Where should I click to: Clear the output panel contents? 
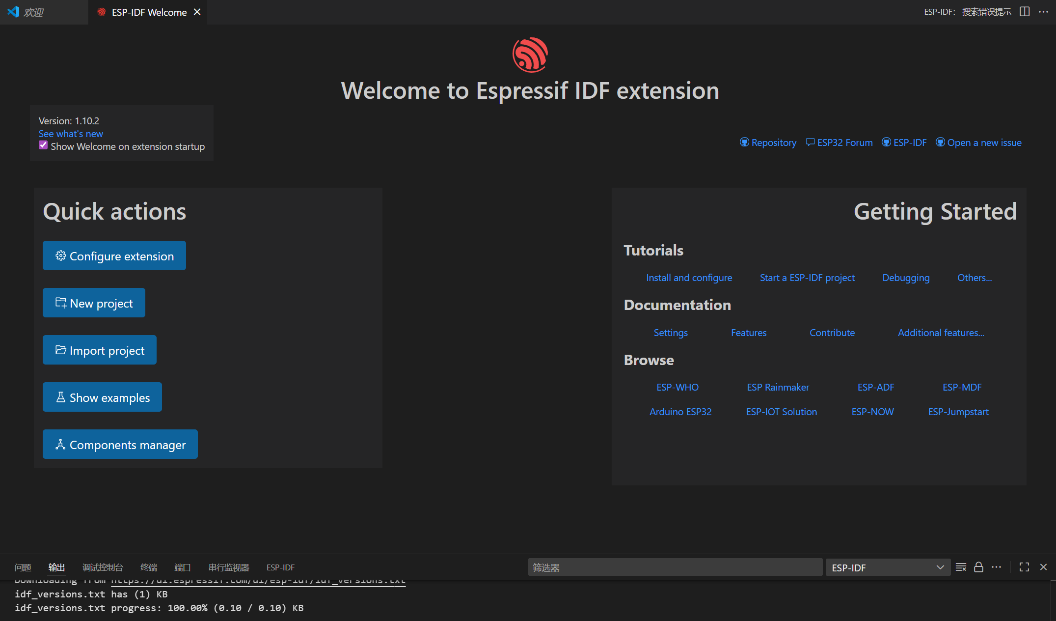[x=961, y=567]
